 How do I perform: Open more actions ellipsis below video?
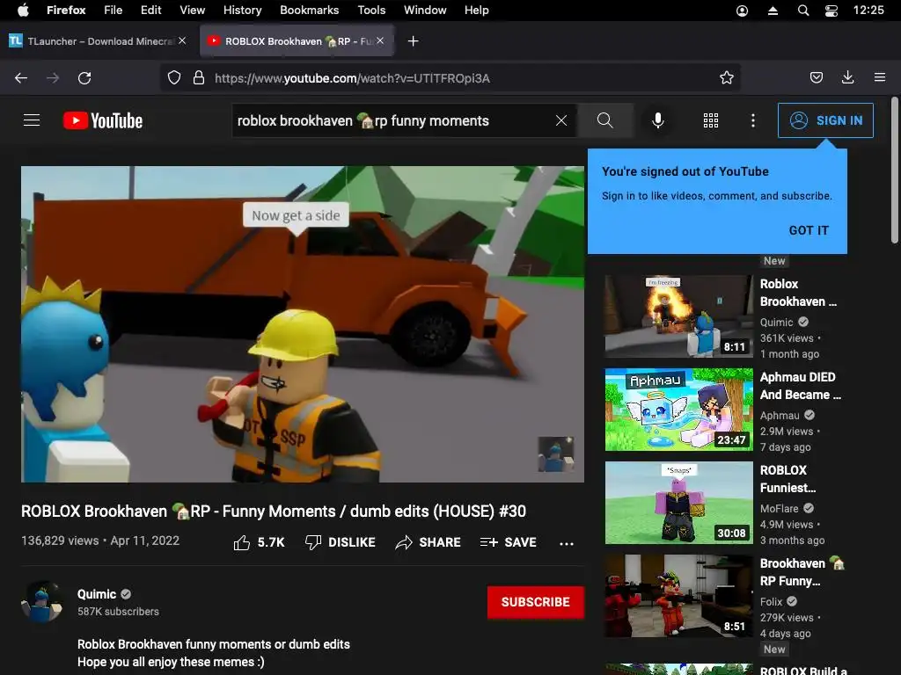point(567,543)
